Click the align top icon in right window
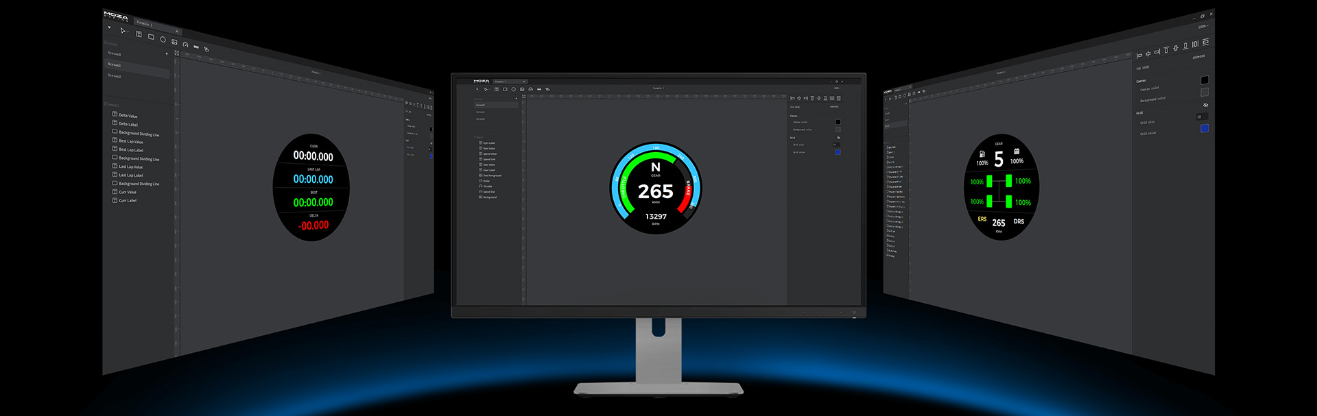The width and height of the screenshot is (1317, 416). (x=1166, y=50)
